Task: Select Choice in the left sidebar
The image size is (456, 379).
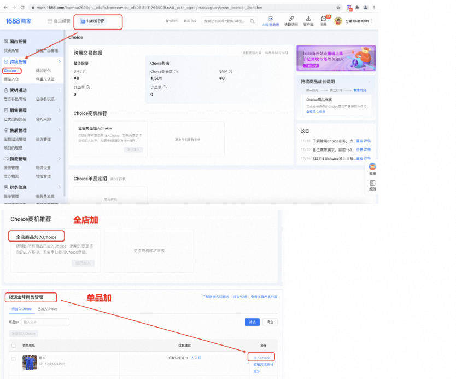Action: 10,71
